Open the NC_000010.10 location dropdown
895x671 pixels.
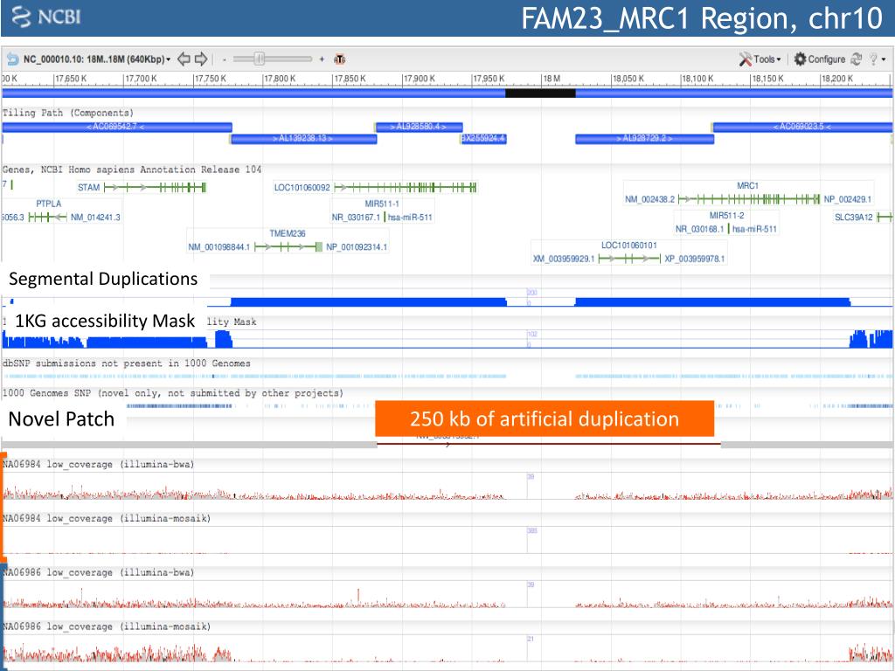[x=96, y=59]
